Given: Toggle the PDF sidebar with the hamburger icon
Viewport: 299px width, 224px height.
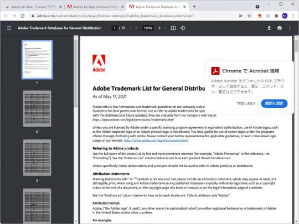Looking at the screenshot, I should coord(9,28).
